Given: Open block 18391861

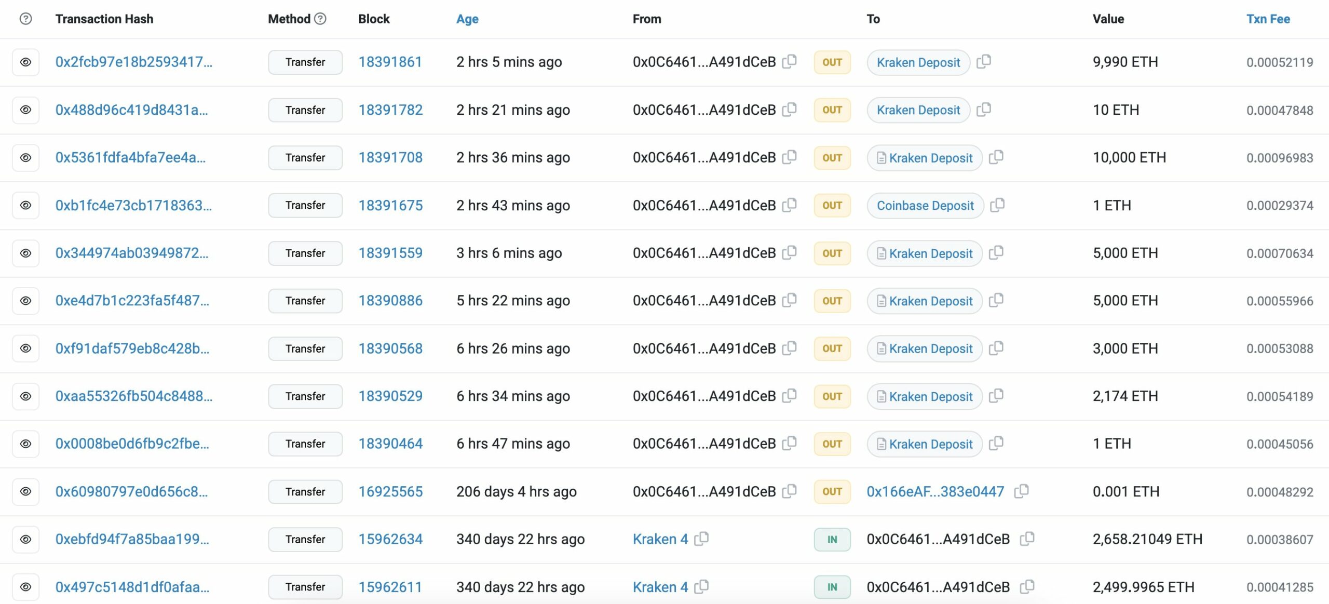Looking at the screenshot, I should tap(390, 61).
